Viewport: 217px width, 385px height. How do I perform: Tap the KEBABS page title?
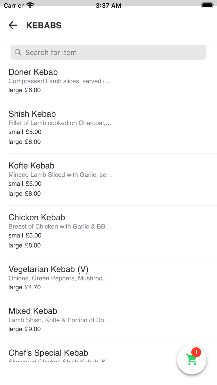(x=44, y=25)
